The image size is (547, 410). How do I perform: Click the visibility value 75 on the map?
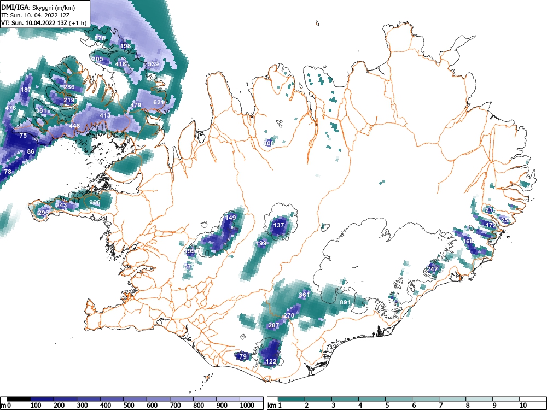coord(23,136)
